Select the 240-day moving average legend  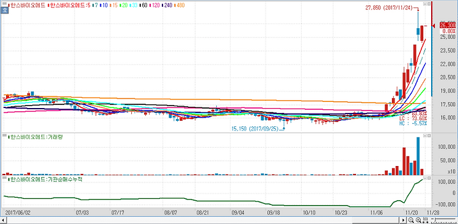tap(167, 5)
